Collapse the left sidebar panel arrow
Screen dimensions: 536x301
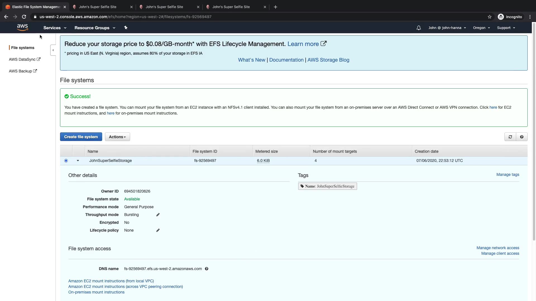click(53, 50)
